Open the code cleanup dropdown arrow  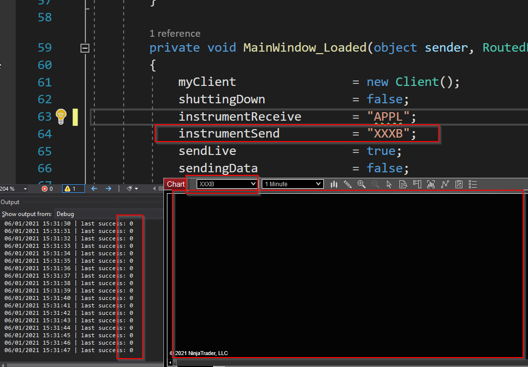[x=137, y=189]
